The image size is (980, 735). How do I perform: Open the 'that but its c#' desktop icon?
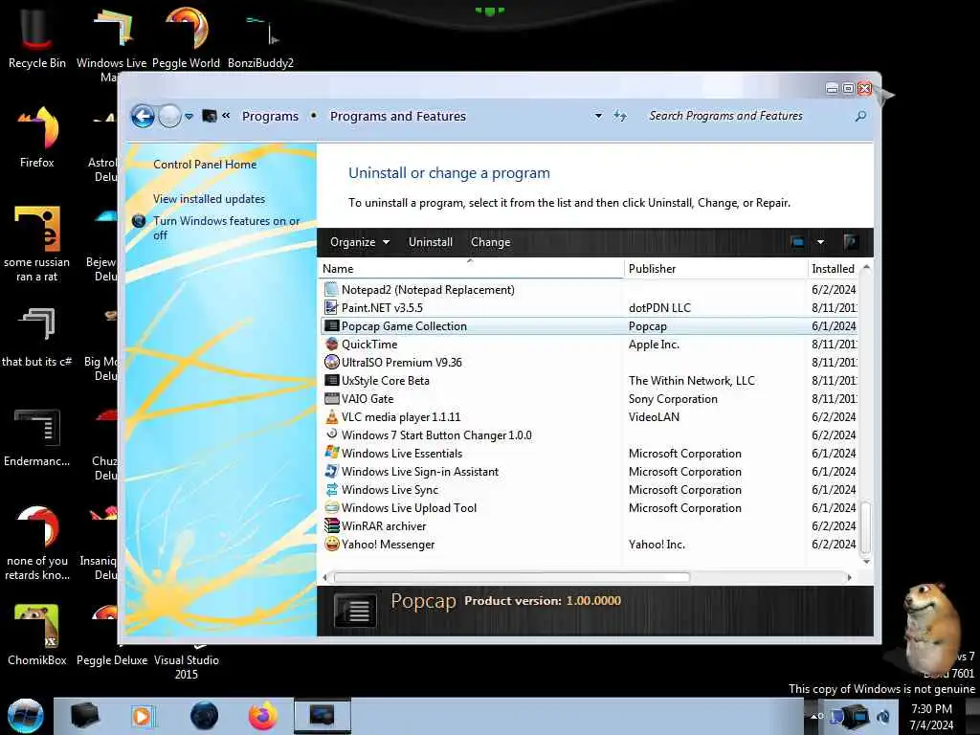(x=36, y=338)
